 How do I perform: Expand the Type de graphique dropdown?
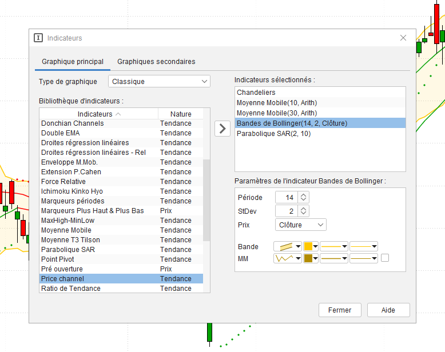tap(159, 82)
